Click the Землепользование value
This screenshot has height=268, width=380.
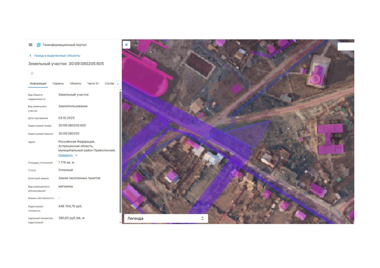click(73, 106)
